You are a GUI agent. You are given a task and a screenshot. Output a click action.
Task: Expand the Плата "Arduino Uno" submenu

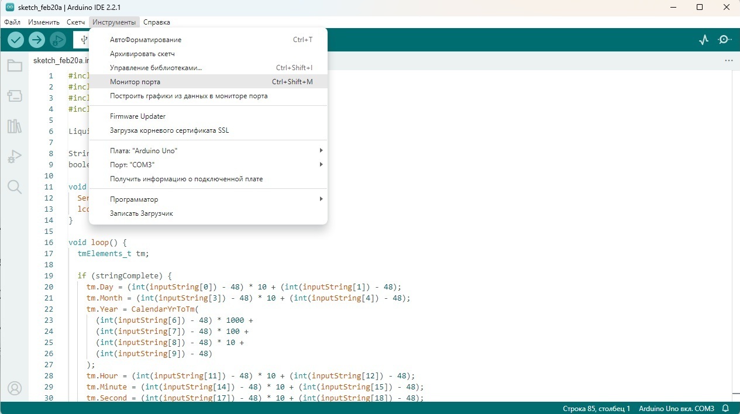(x=208, y=151)
